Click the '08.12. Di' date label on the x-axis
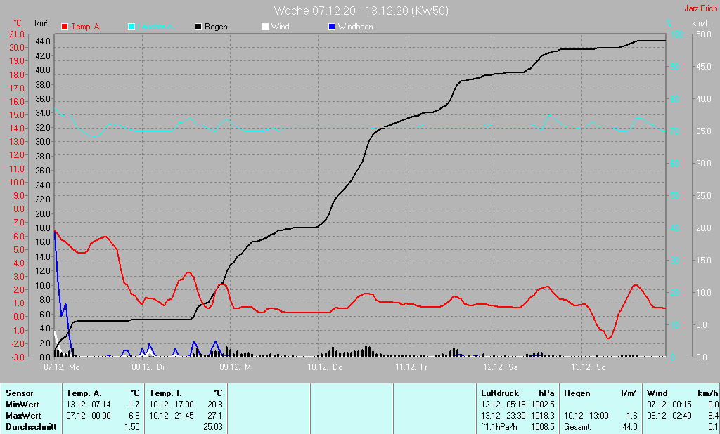Screen dimensions: 720x434 pyautogui.click(x=148, y=367)
